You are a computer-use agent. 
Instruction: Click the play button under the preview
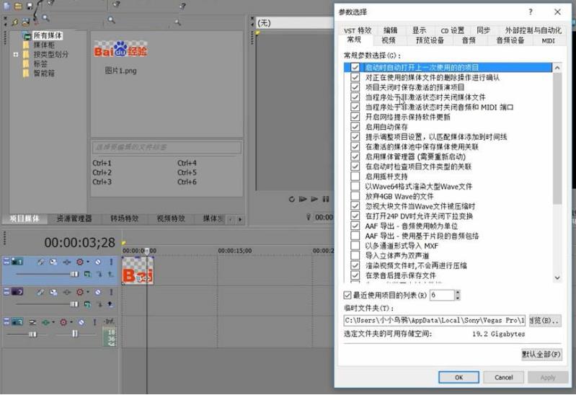coord(314,199)
